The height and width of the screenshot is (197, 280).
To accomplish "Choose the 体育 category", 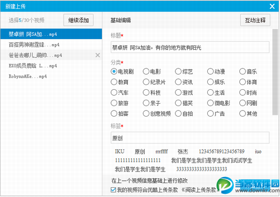I will (x=248, y=82).
